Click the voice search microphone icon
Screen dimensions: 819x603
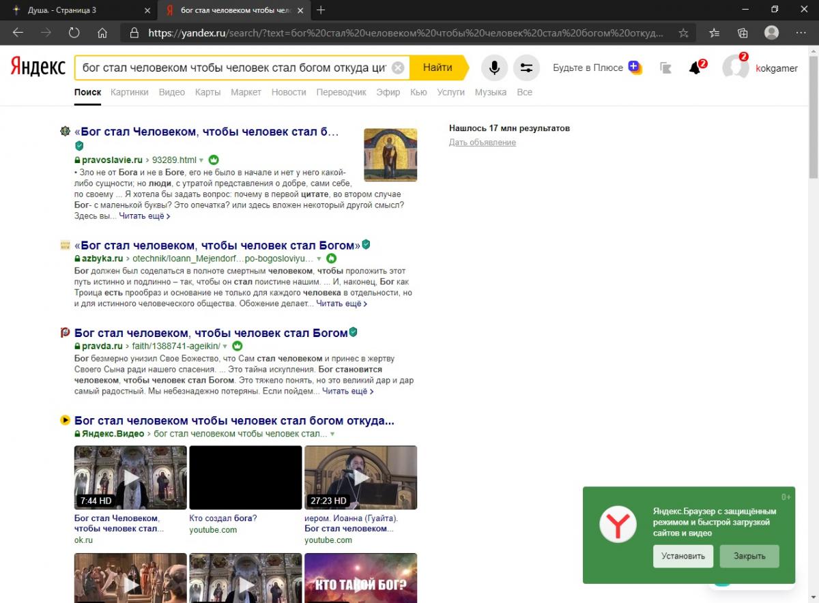point(494,68)
